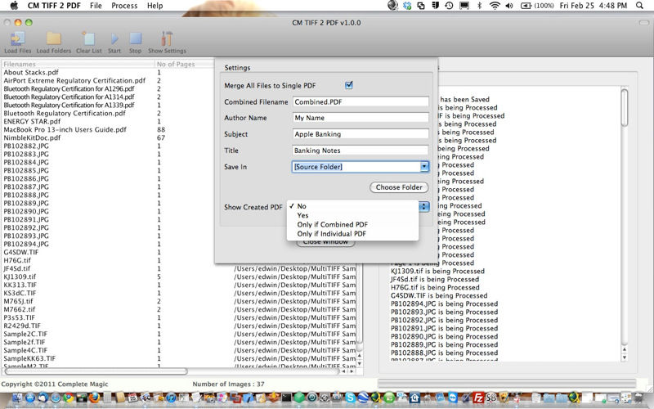Click the toolbar toggle pill button in title bar

point(643,23)
